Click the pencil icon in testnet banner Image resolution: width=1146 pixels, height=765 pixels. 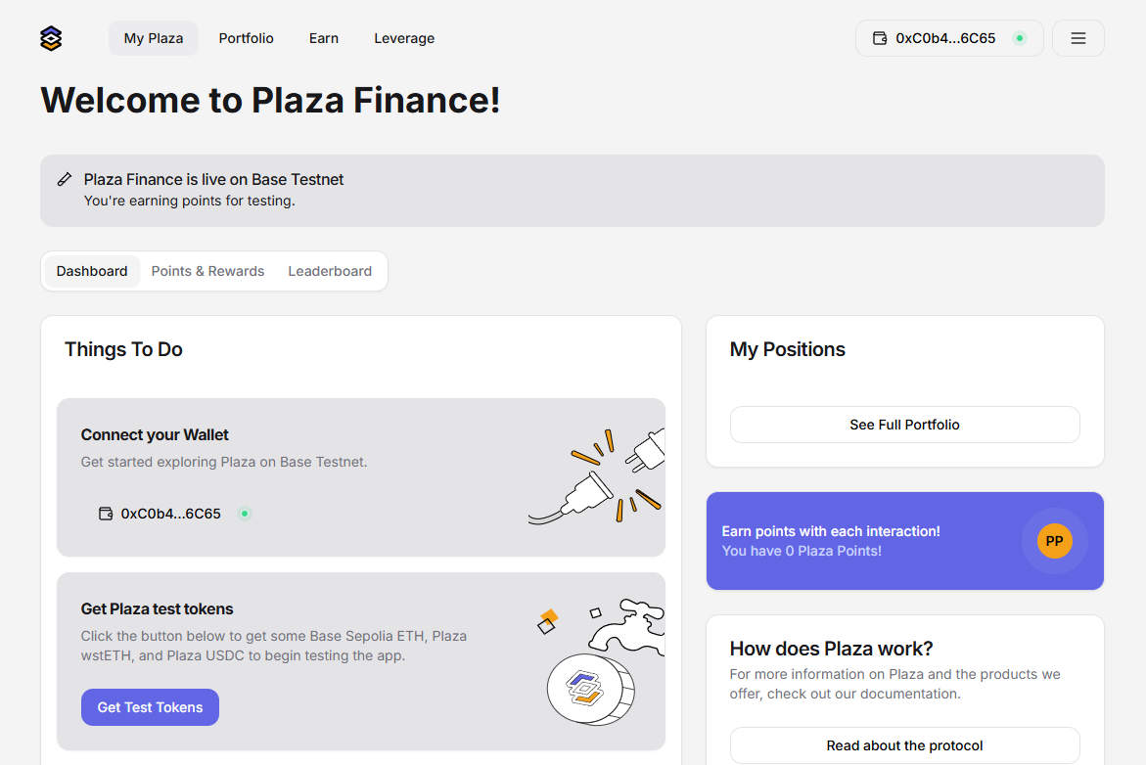pos(65,179)
